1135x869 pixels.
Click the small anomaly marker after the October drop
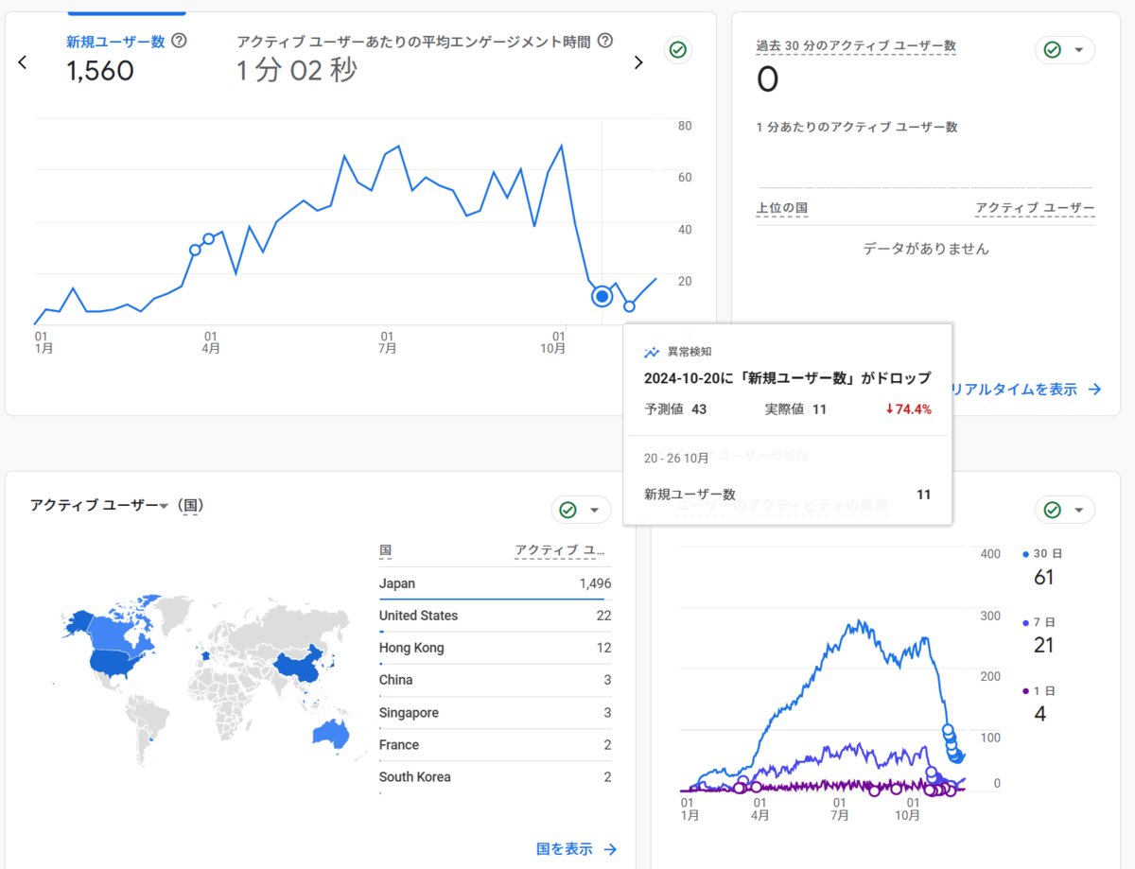[629, 306]
